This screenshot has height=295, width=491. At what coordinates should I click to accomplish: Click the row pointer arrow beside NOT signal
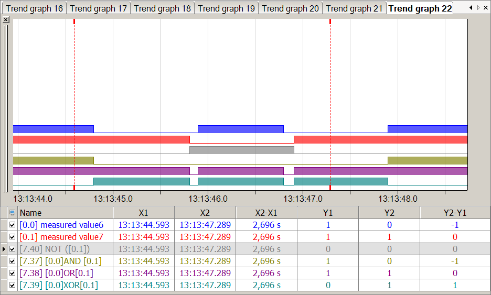pyautogui.click(x=4, y=249)
